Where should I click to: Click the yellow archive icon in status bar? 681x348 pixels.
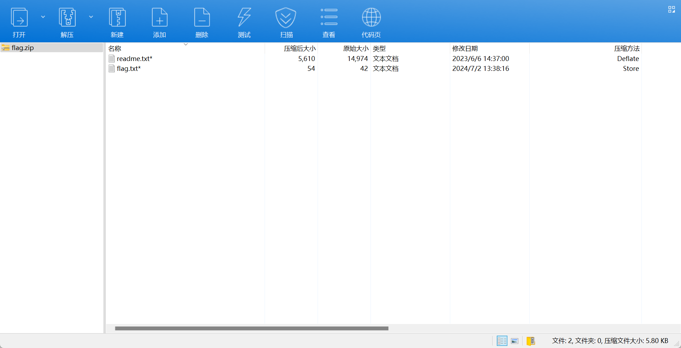(531, 341)
